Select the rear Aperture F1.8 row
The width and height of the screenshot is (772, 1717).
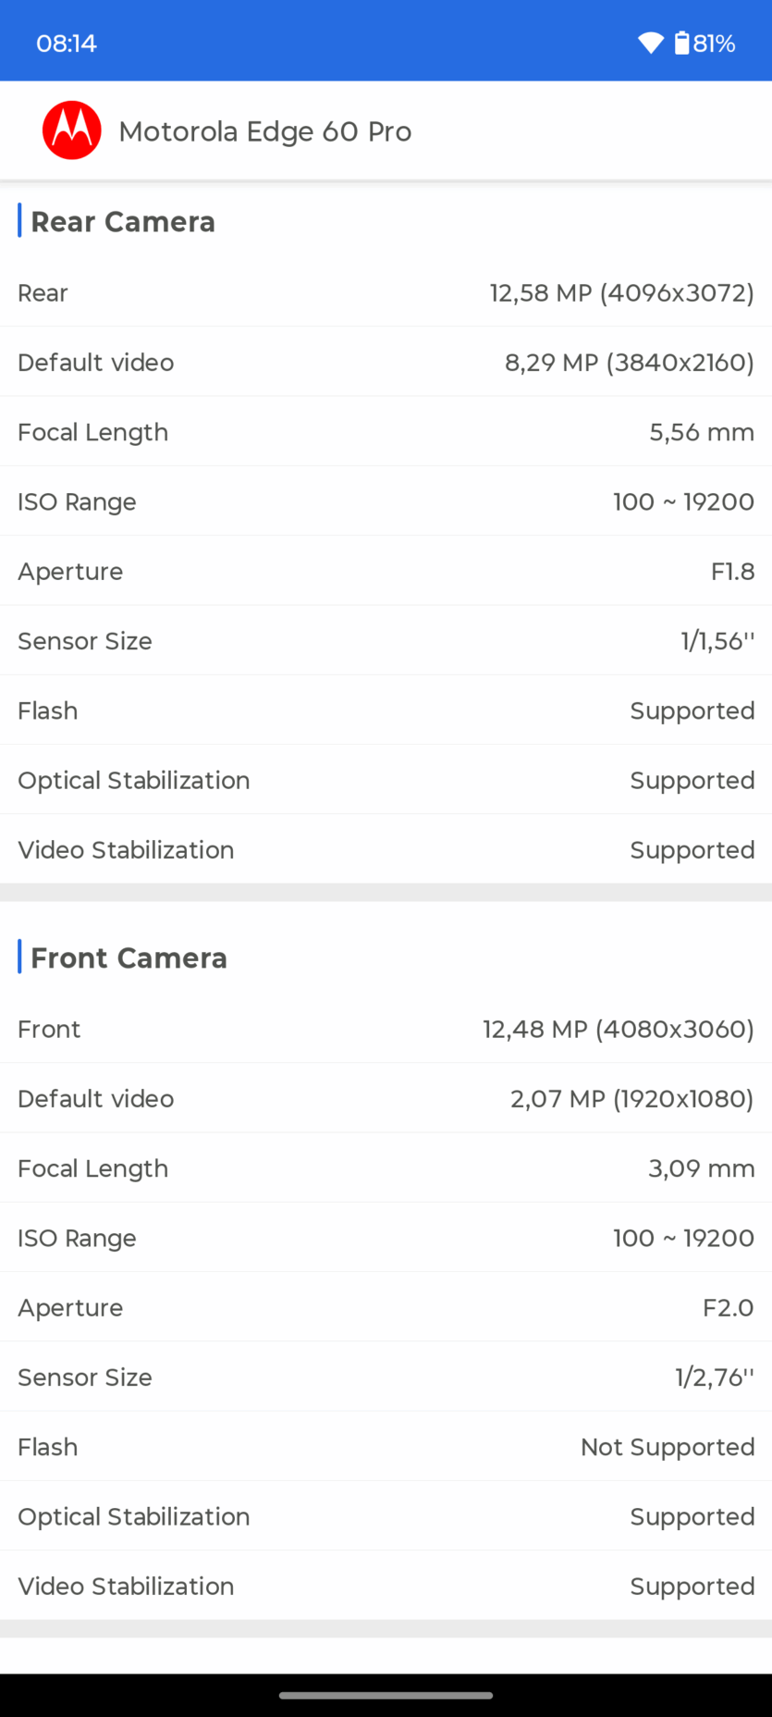(386, 572)
